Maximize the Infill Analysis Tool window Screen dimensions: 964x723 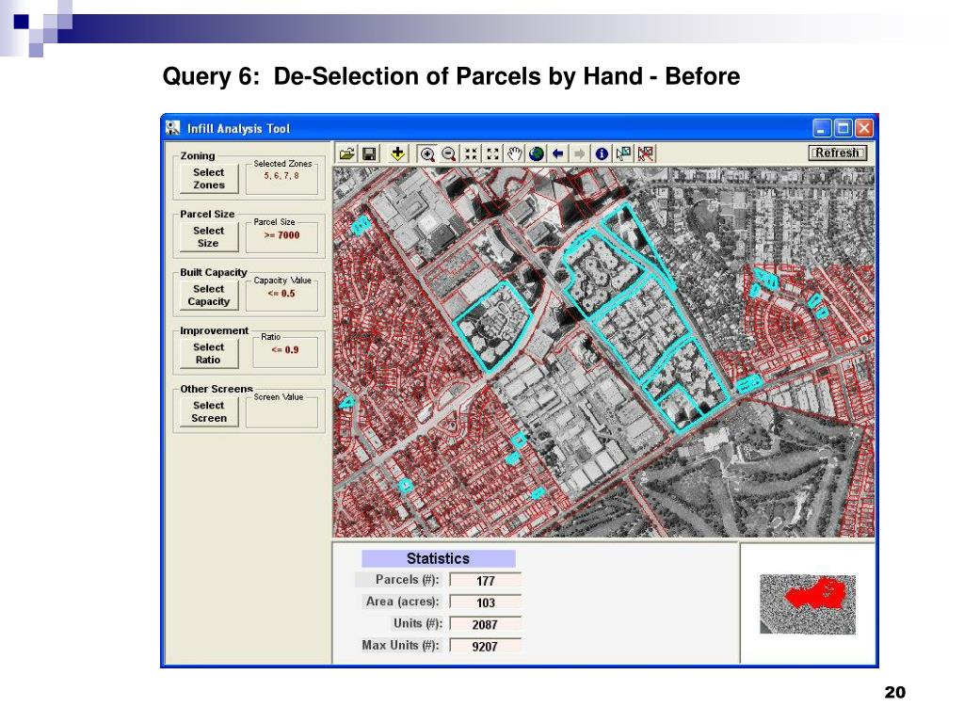click(x=843, y=128)
